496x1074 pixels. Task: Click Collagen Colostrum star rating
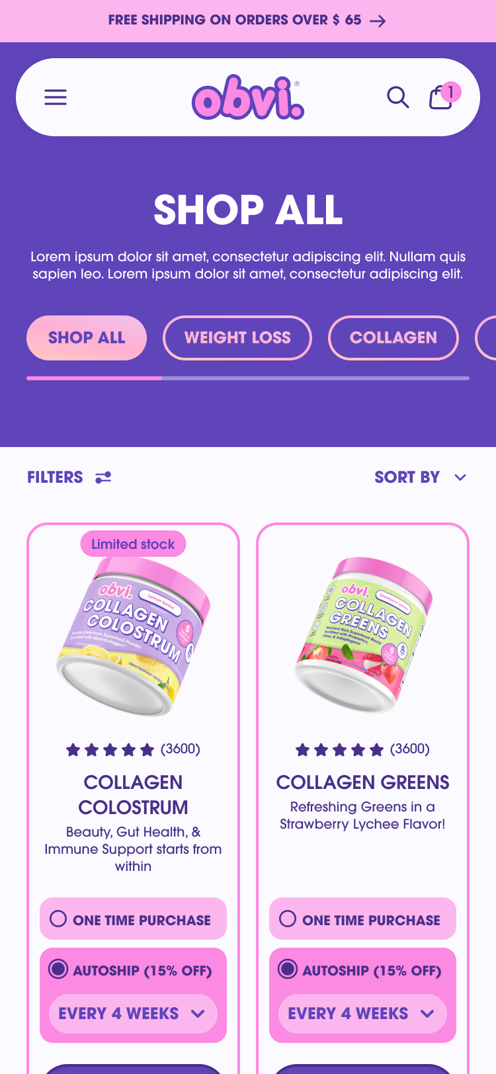click(x=133, y=749)
